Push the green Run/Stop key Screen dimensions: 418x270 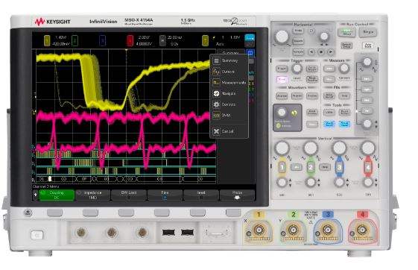(x=346, y=32)
